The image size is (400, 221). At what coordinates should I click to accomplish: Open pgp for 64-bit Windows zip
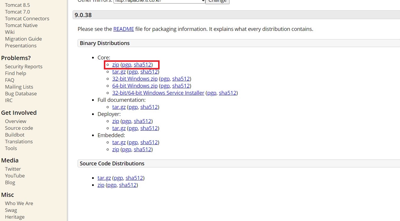point(165,86)
